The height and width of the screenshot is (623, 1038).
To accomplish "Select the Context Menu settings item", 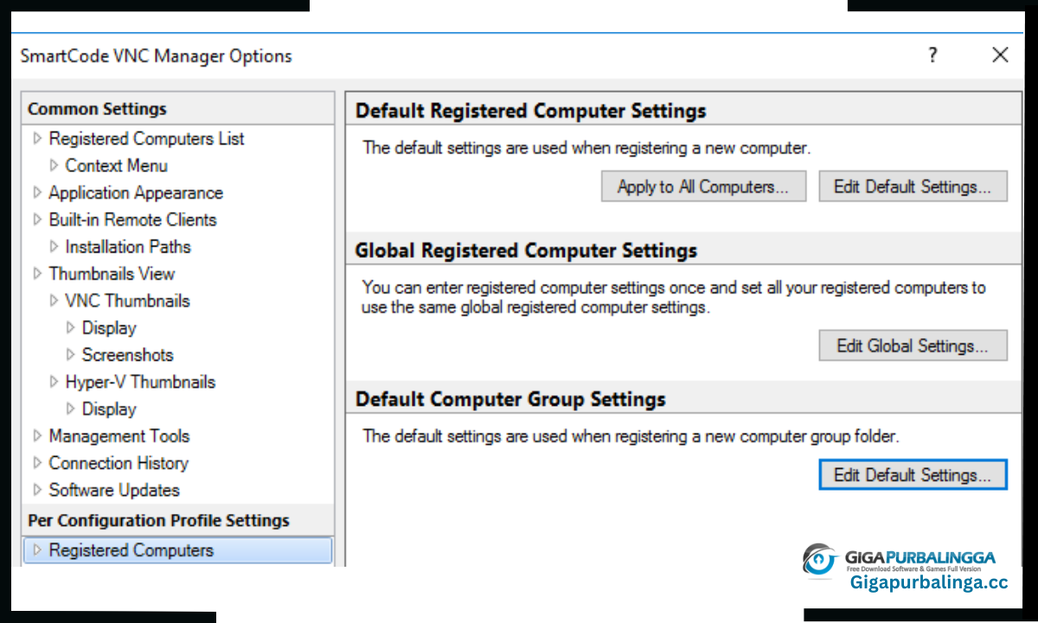I will 117,165.
